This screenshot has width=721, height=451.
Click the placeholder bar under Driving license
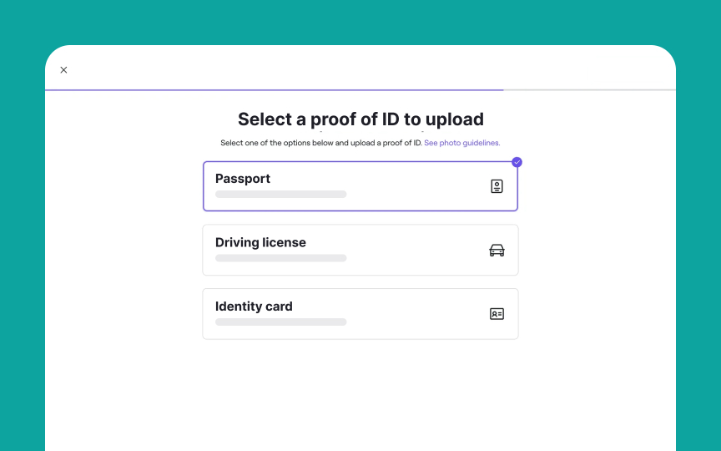pos(281,258)
